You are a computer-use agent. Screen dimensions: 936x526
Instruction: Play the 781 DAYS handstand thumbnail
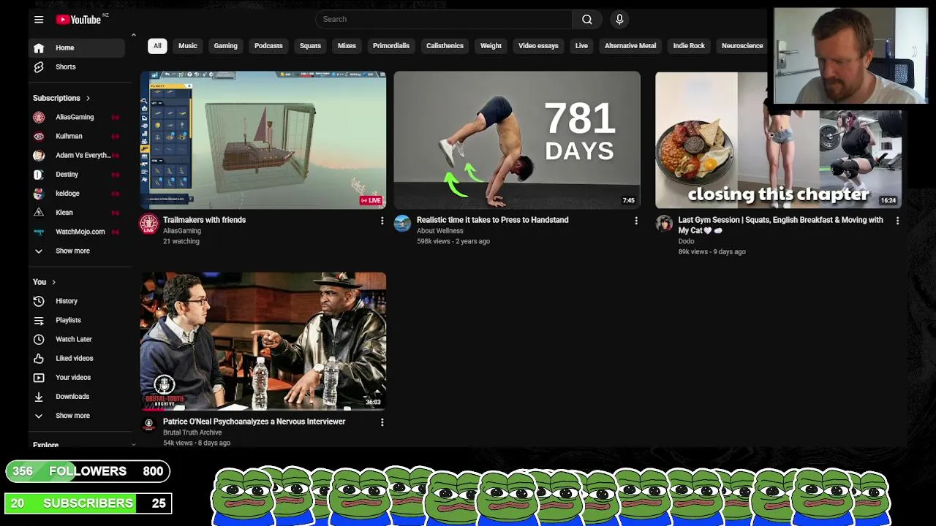click(x=517, y=140)
